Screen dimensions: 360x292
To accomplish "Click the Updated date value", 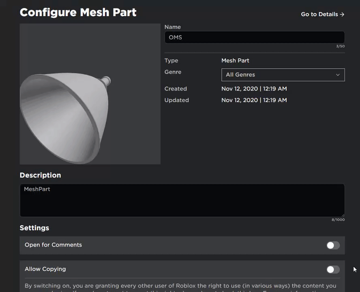I will pos(254,100).
